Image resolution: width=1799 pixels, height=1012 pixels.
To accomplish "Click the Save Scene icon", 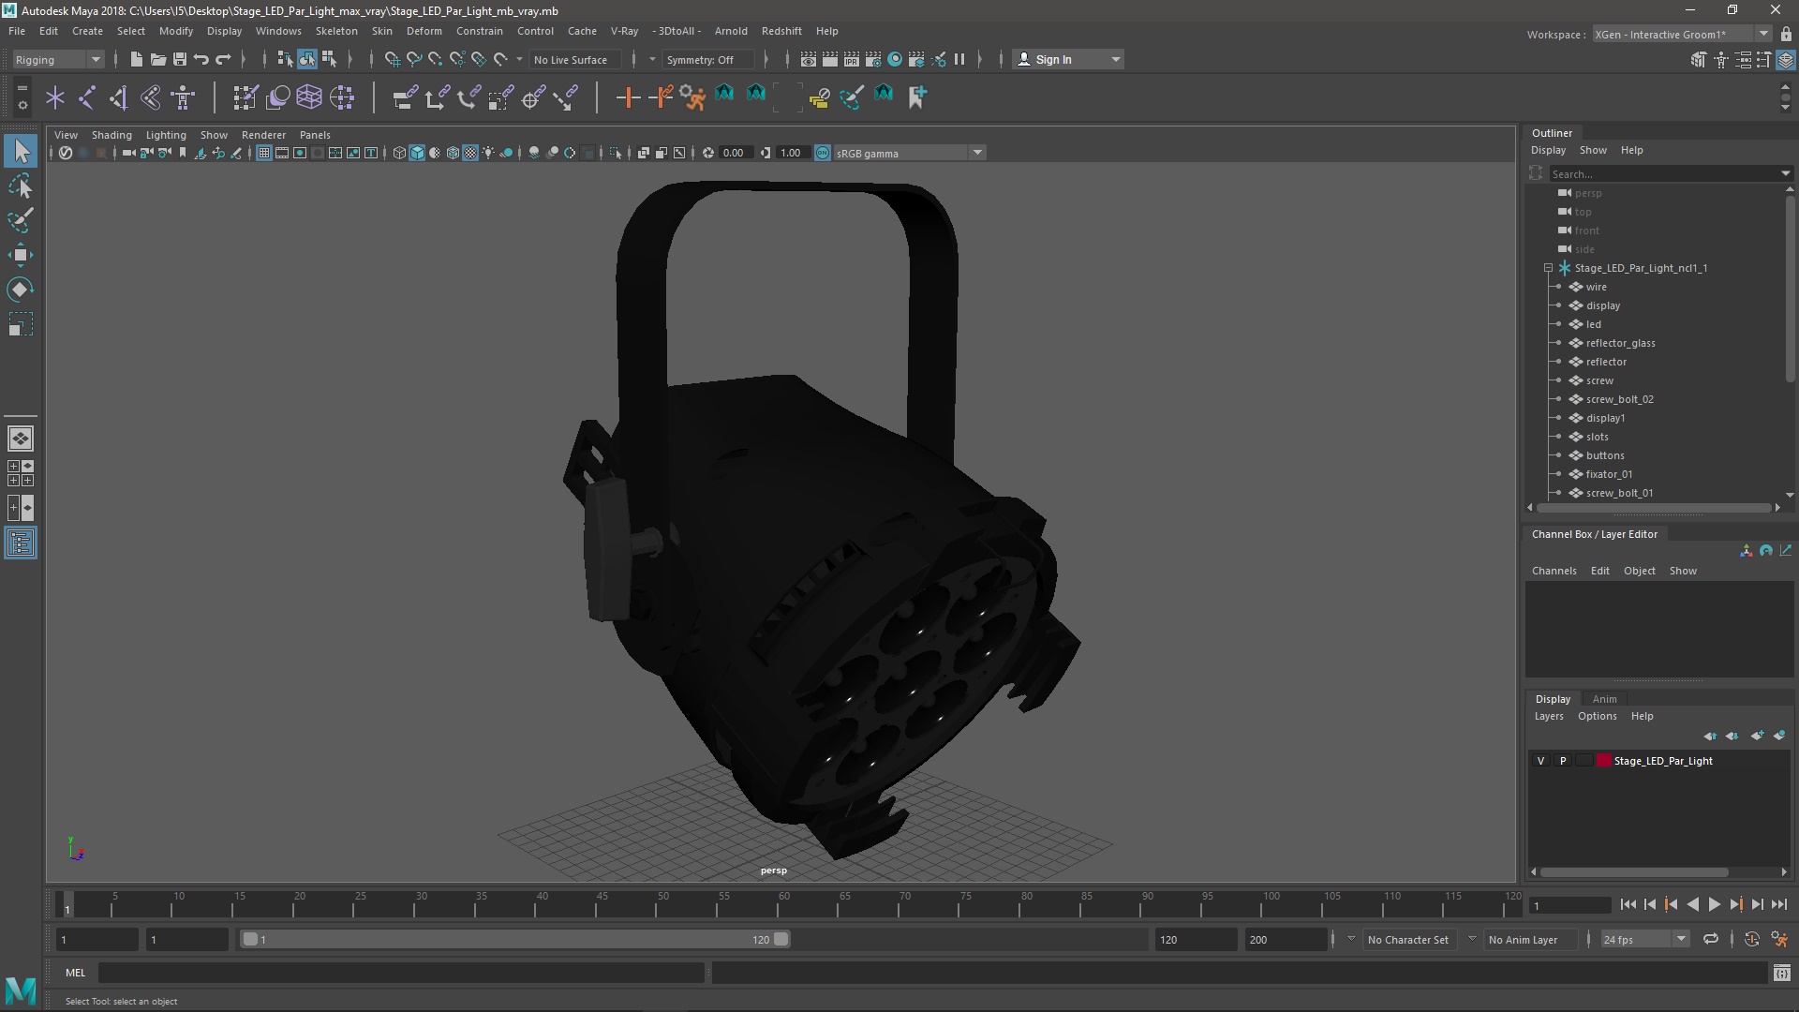I will [179, 59].
